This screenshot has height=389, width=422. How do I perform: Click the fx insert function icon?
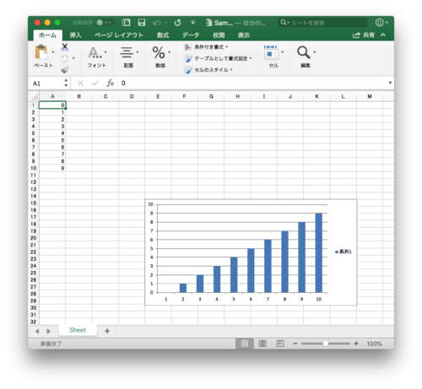110,83
